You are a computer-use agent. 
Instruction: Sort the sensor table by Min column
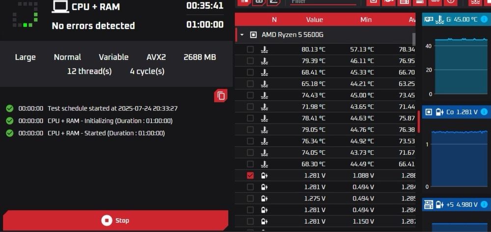coord(366,20)
